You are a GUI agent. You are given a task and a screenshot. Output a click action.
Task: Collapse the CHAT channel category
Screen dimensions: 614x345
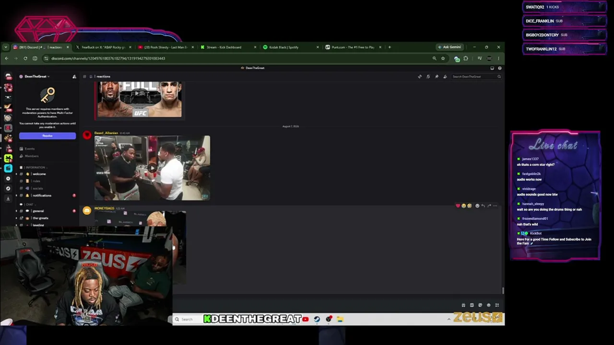click(28, 205)
